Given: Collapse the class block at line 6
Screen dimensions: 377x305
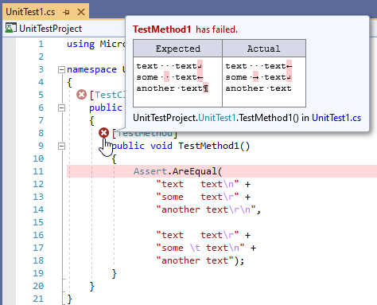Looking at the screenshot, I should point(61,108).
